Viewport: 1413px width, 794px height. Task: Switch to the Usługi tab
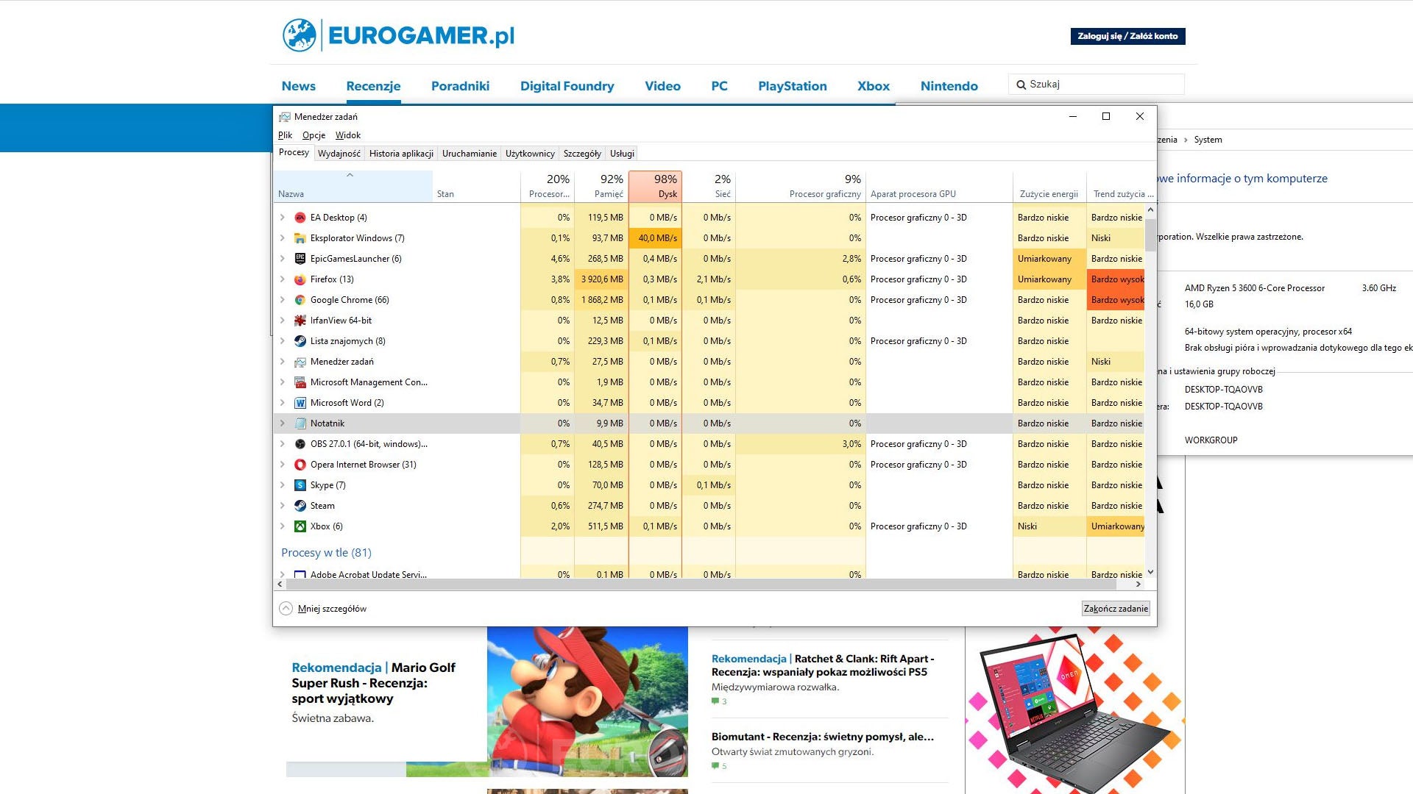point(622,154)
